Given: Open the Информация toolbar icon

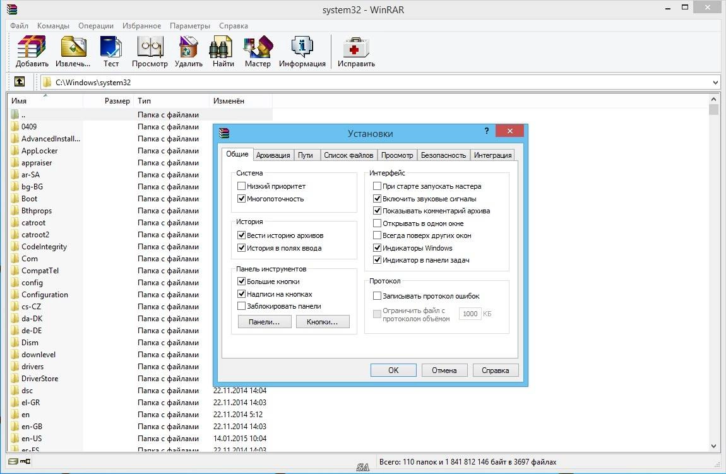Looking at the screenshot, I should (302, 47).
